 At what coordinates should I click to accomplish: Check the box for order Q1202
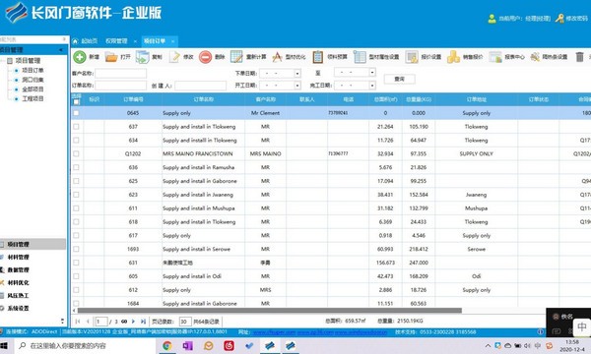tap(76, 153)
